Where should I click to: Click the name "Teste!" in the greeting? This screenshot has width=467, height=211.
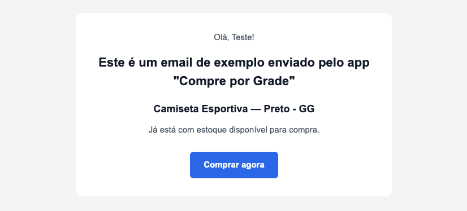(243, 38)
